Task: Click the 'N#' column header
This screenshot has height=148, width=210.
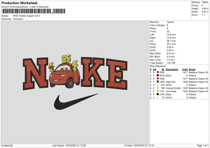Action: 154,69
